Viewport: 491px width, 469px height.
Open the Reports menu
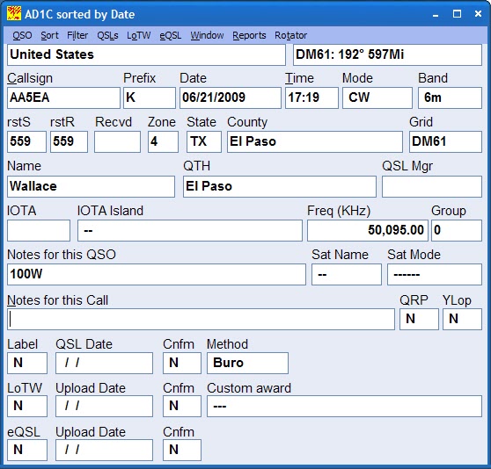(249, 35)
